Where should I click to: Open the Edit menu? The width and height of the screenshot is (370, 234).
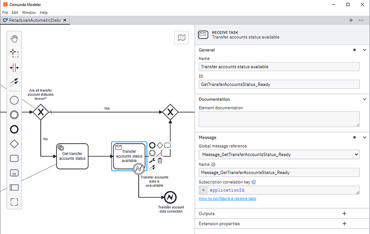point(15,12)
